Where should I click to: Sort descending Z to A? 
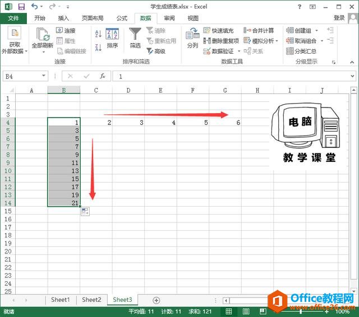[x=98, y=48]
